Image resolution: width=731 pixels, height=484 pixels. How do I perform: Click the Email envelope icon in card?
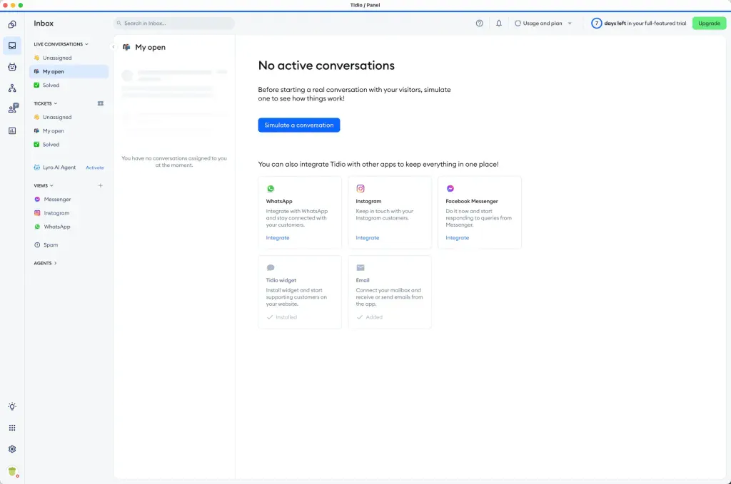click(361, 267)
